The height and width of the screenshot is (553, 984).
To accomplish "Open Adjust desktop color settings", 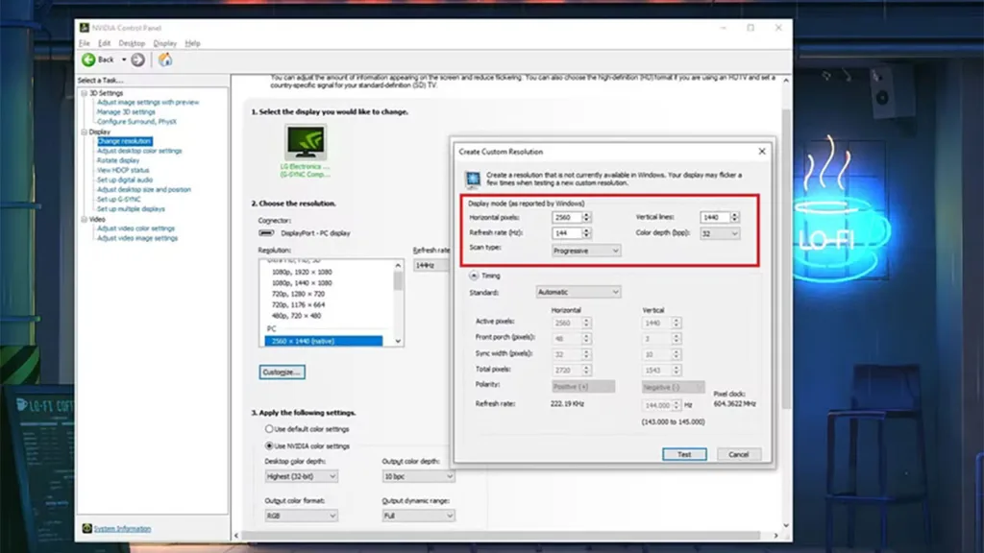I will (139, 151).
